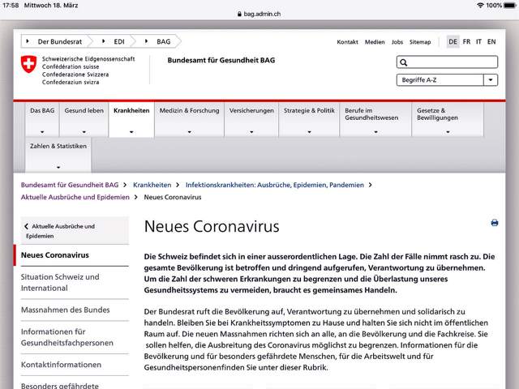Viewport: 519px width, 389px height.
Task: Expand Zahlen & Statistiken menu arrow
Action: point(58,168)
